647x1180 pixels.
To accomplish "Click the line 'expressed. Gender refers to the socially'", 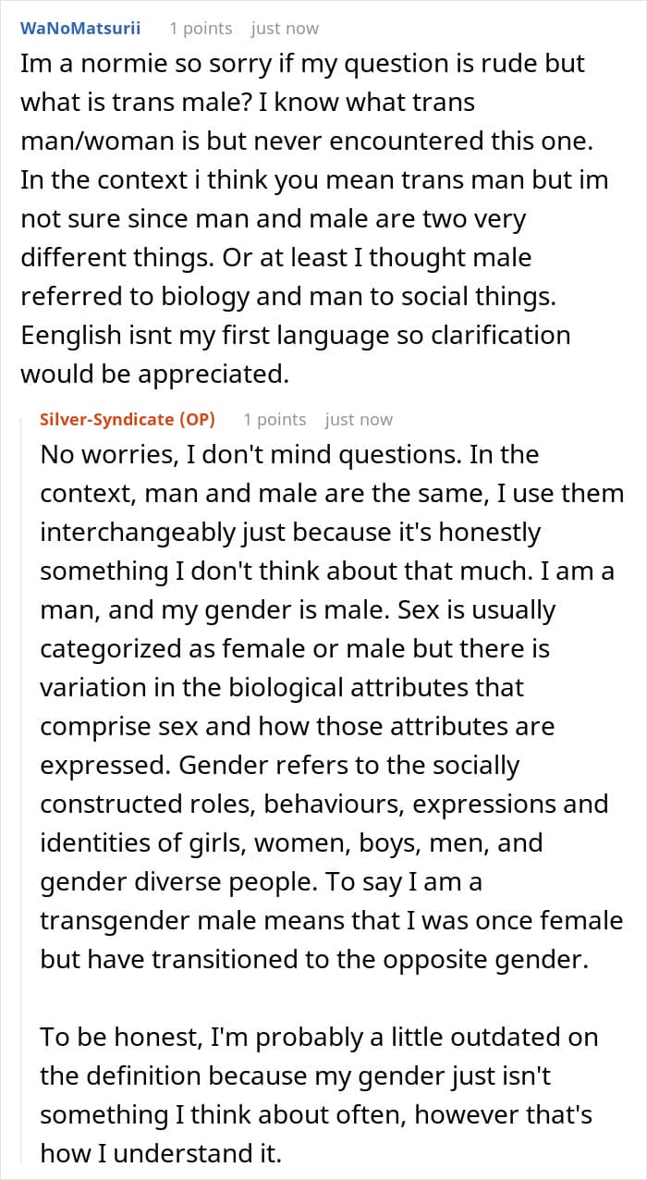I will (280, 766).
